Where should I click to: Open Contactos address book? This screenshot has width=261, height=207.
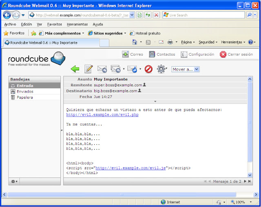click(x=162, y=54)
